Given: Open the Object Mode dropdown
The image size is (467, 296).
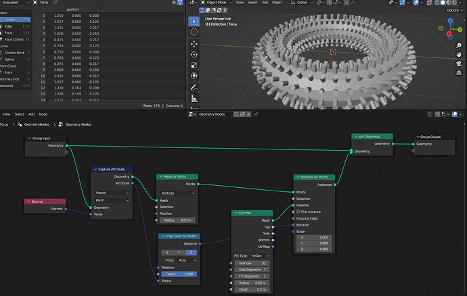Looking at the screenshot, I should point(217,3).
